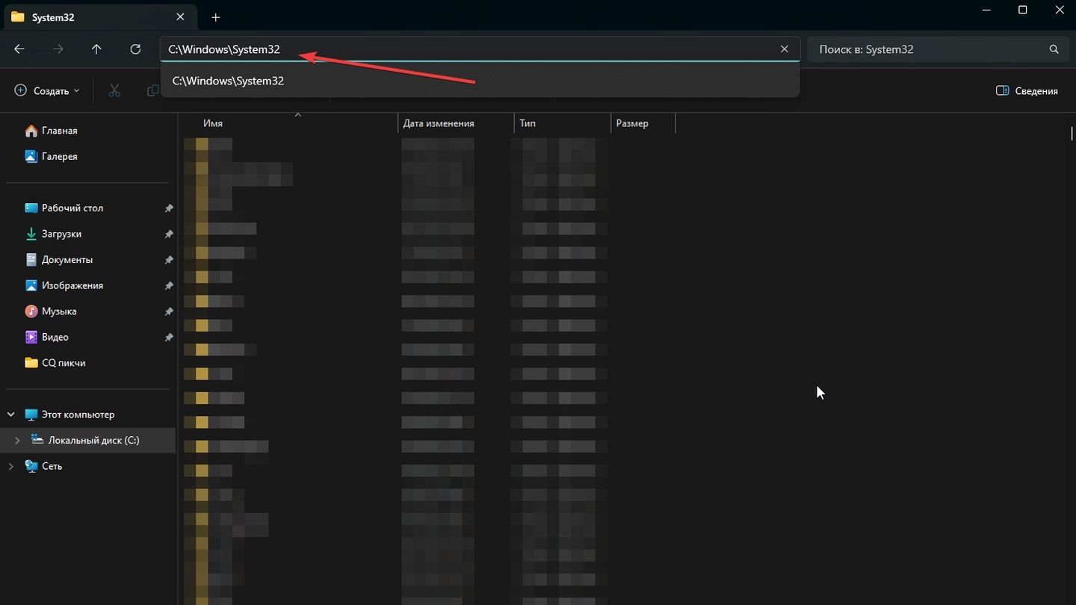Image resolution: width=1076 pixels, height=605 pixels.
Task: Click the Главная home icon
Action: [x=31, y=131]
